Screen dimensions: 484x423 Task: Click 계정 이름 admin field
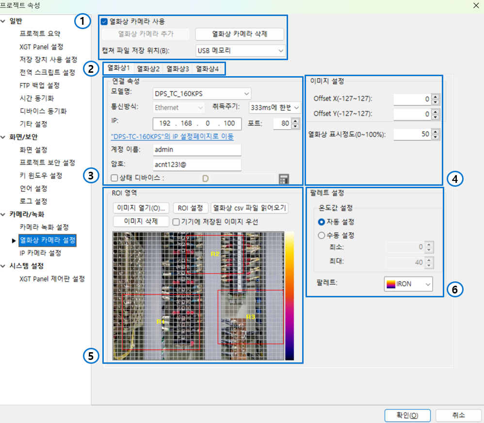click(197, 150)
